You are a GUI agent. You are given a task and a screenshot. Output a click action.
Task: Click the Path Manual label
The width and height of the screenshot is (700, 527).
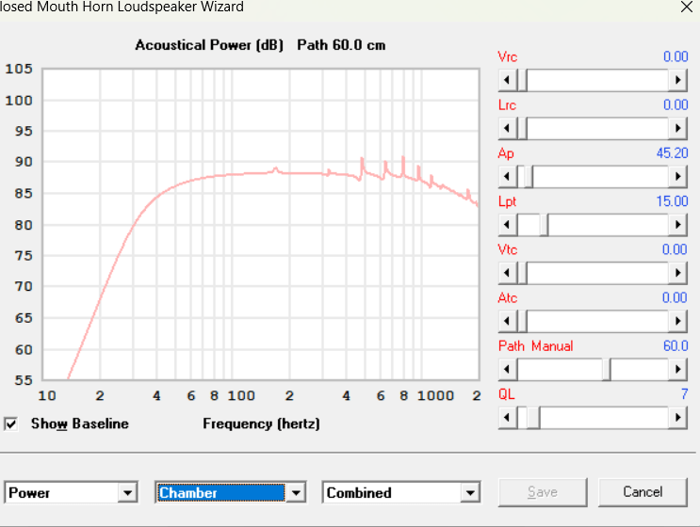click(x=536, y=346)
